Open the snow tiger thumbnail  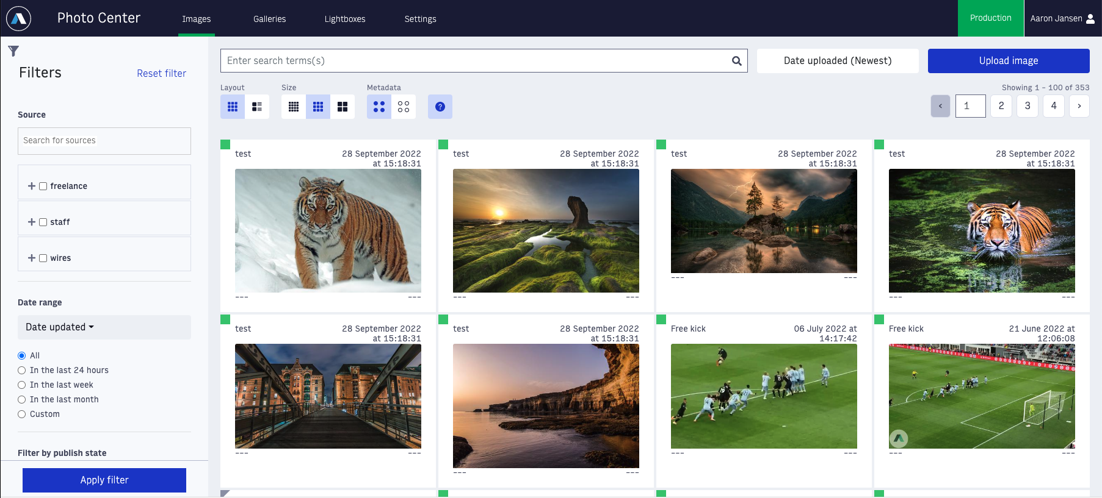click(x=328, y=231)
